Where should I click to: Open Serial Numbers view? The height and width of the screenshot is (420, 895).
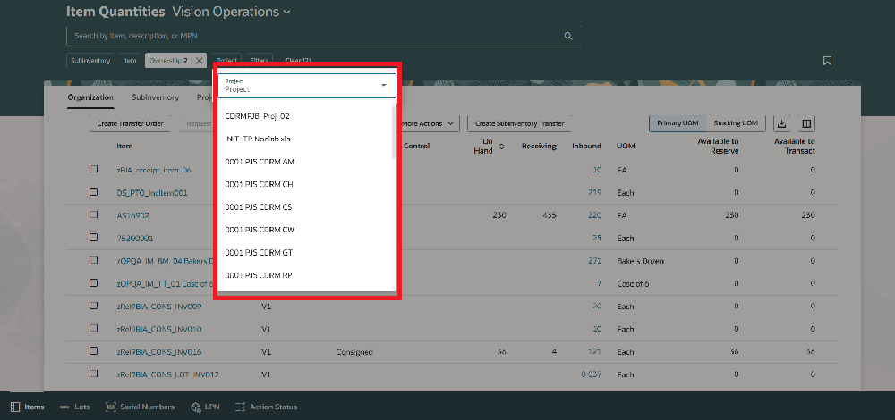[x=140, y=407]
